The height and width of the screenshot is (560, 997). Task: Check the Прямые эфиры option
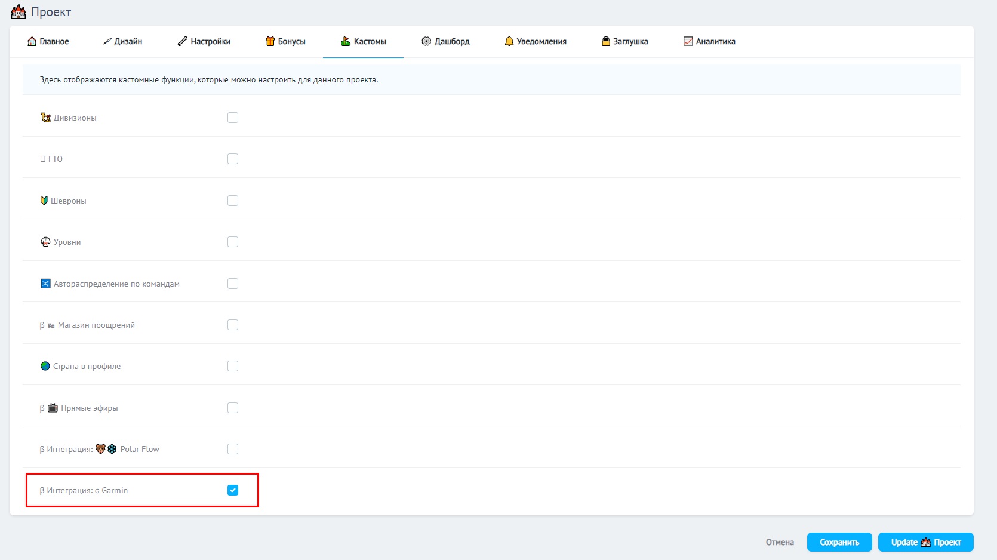[233, 408]
